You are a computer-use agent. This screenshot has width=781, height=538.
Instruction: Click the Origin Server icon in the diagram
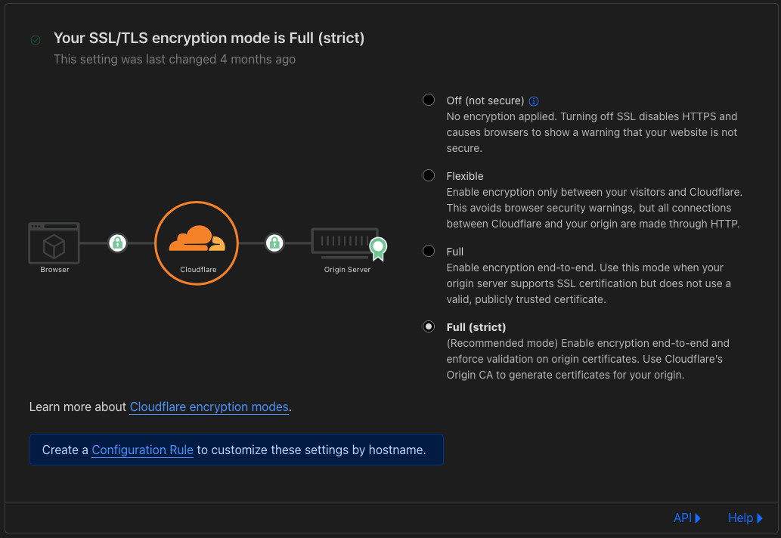click(x=346, y=242)
